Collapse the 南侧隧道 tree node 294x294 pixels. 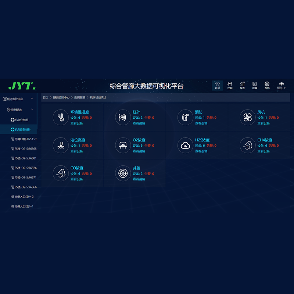click(x=32, y=110)
